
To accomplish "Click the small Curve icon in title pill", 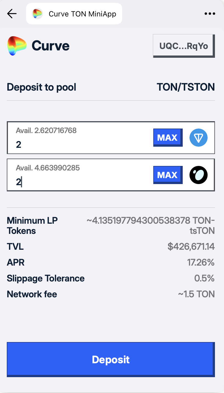I will (x=37, y=14).
